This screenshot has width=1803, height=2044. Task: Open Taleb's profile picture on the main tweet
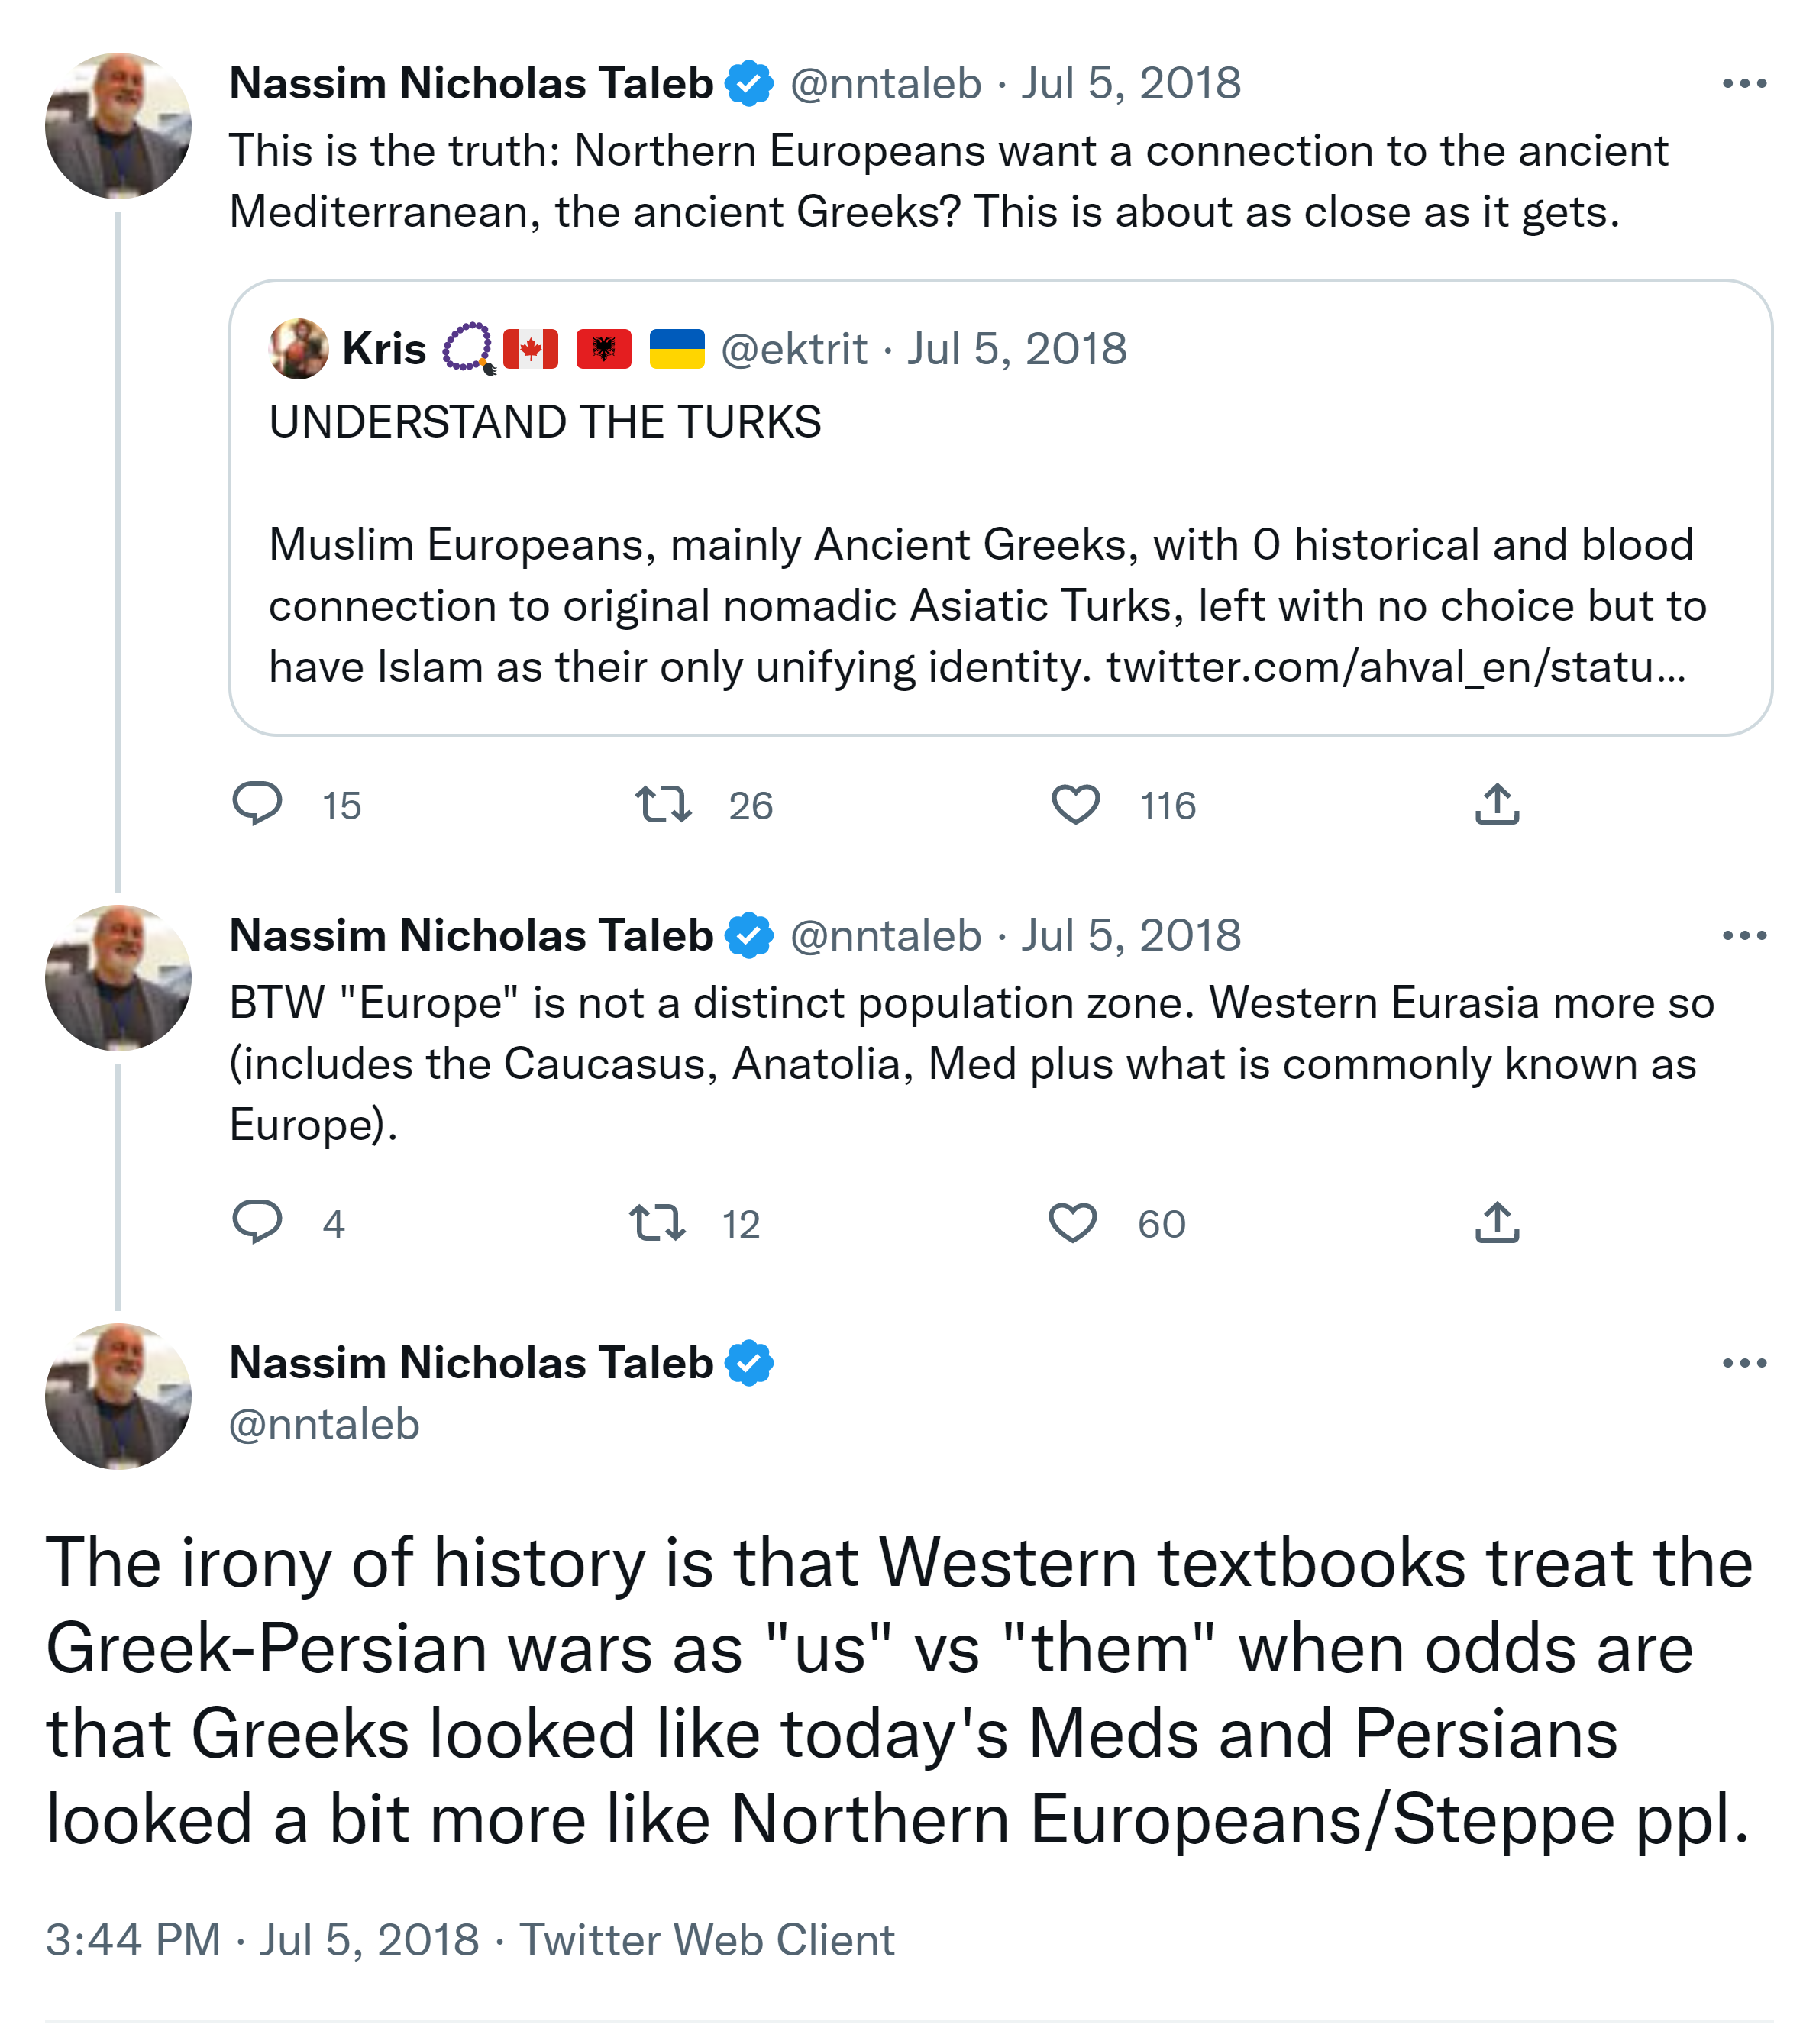click(x=118, y=1396)
